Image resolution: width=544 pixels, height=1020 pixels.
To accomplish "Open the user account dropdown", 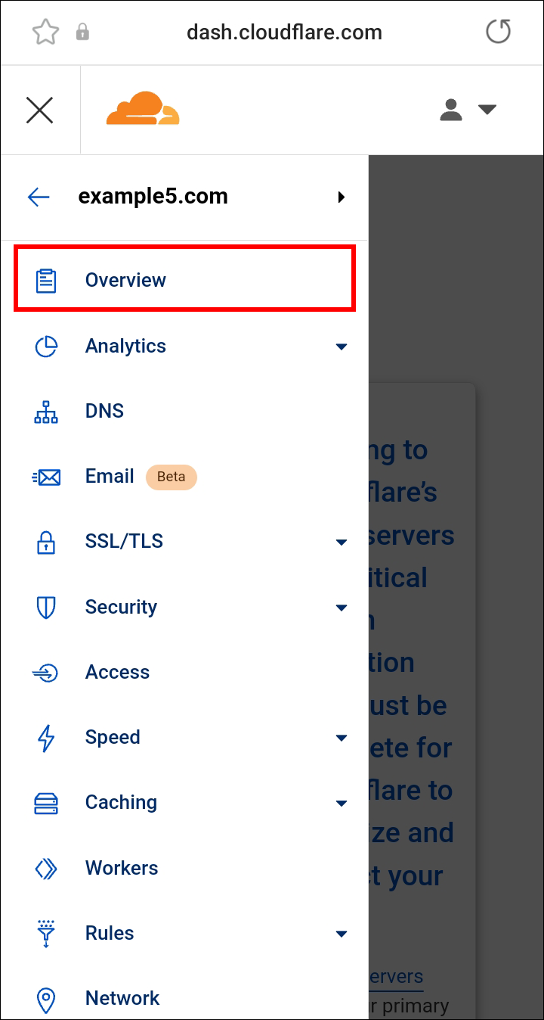I will coord(468,110).
